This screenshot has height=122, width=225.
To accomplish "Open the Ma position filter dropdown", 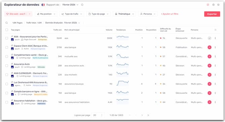I will (46, 14).
